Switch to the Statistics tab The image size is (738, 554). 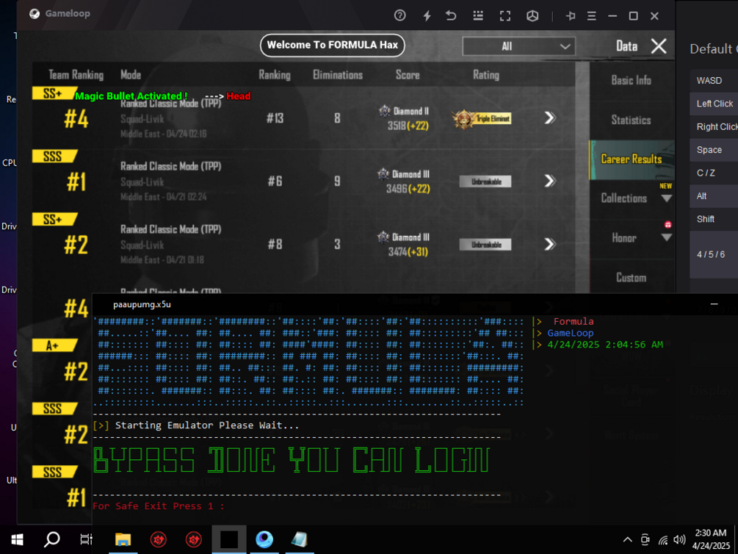pyautogui.click(x=632, y=120)
